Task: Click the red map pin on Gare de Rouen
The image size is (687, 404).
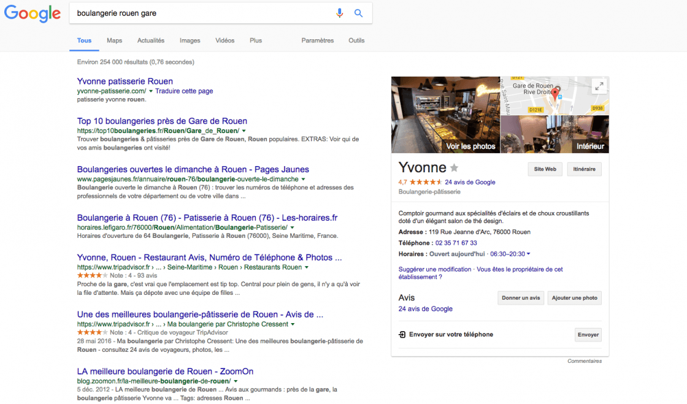Action: (x=555, y=93)
